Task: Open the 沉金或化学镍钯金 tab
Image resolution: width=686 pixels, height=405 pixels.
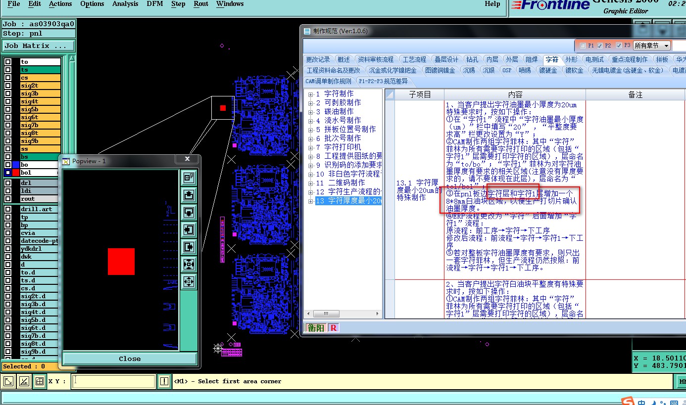Action: [x=393, y=70]
